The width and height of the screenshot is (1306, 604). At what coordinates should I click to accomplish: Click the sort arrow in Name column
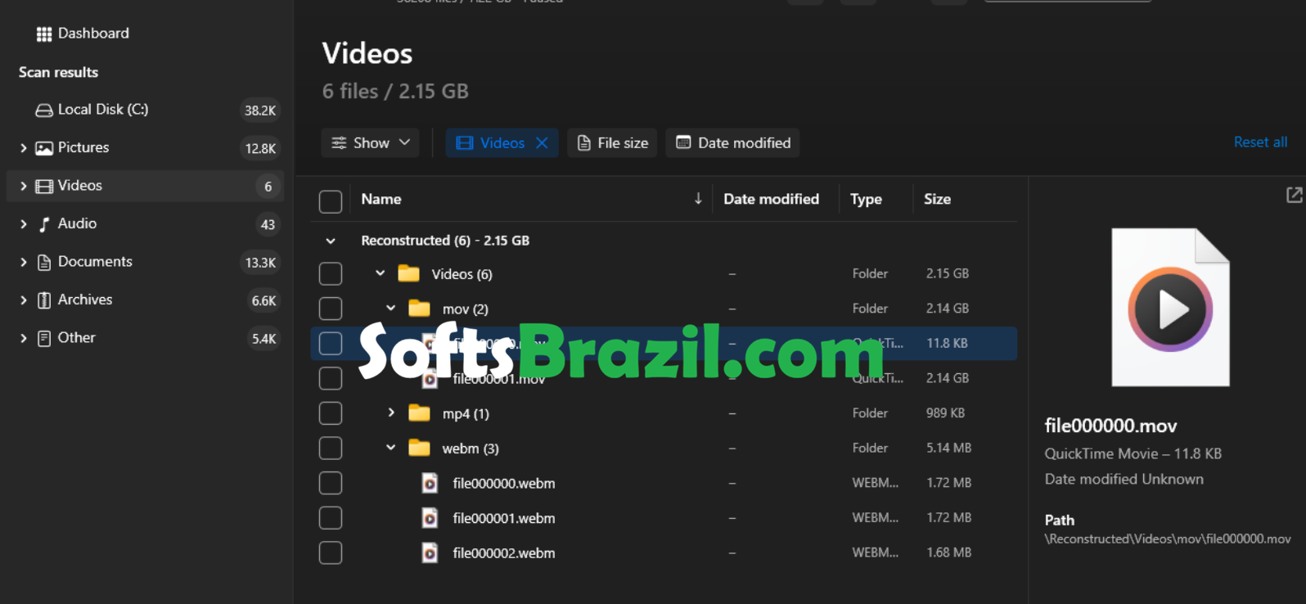(698, 199)
